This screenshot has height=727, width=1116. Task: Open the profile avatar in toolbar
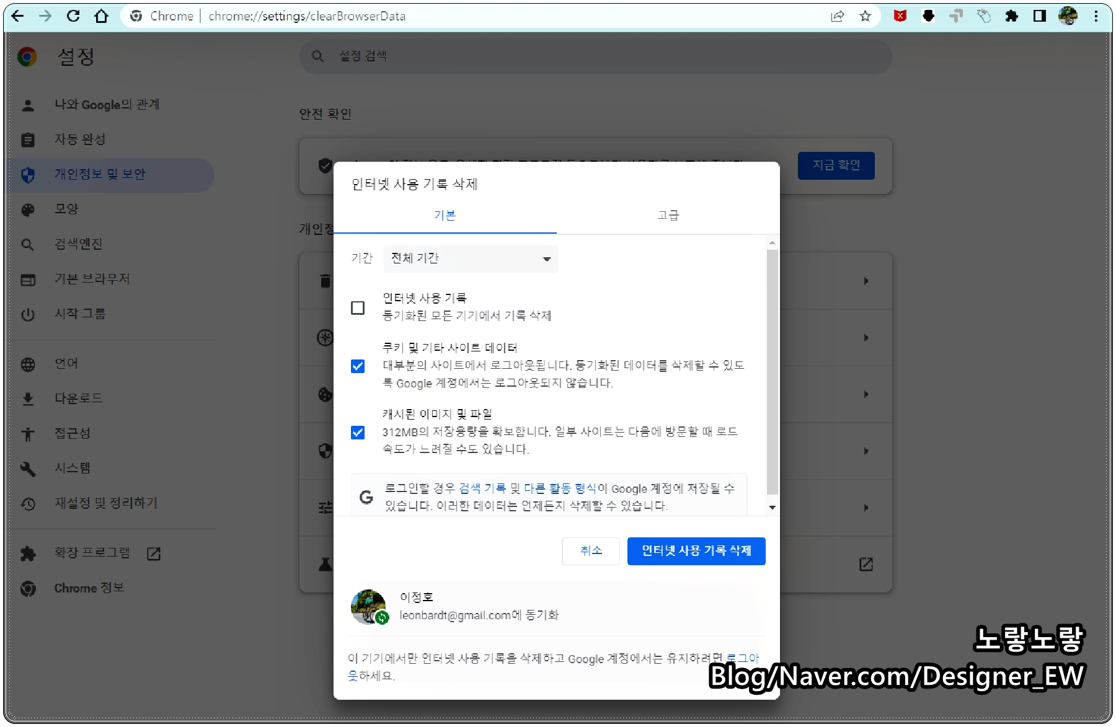point(1068,16)
